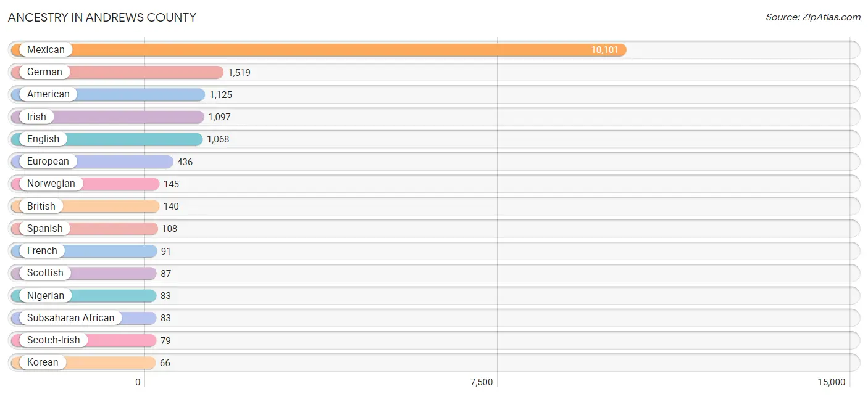
Task: Click the German bar label
Action: tap(44, 72)
